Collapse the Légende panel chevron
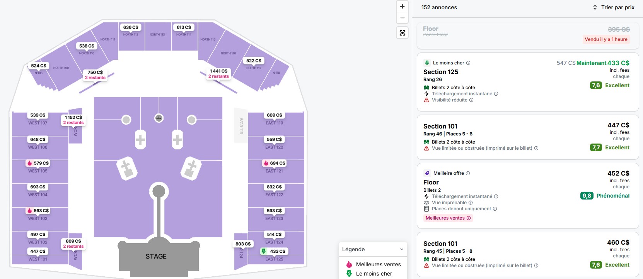The width and height of the screenshot is (643, 279). [401, 249]
